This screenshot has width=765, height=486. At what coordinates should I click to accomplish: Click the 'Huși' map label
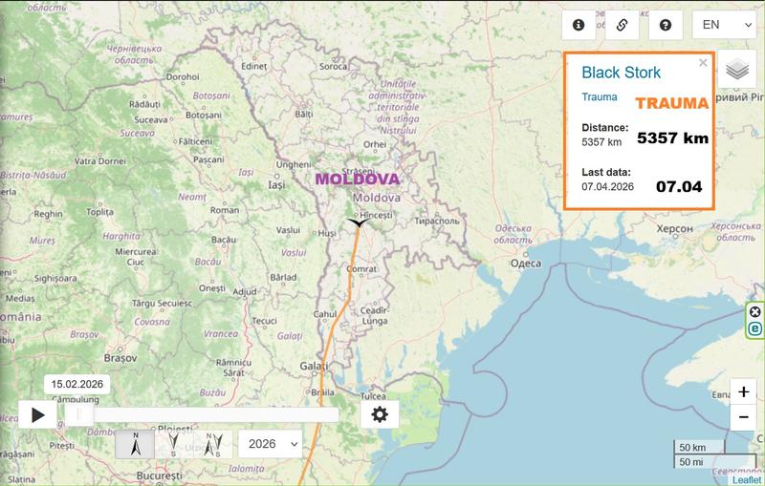coord(327,233)
